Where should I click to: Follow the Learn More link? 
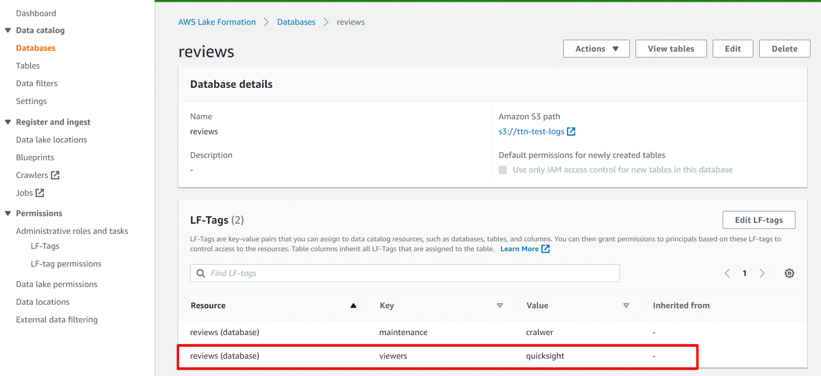coord(520,249)
